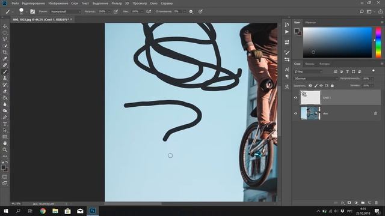The height and width of the screenshot is (216, 385).
Task: Toggle lock all padlock in Layers panel
Action: tap(332, 85)
